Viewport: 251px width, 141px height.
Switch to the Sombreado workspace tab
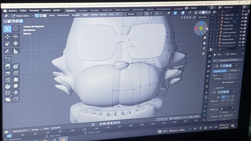138,9
